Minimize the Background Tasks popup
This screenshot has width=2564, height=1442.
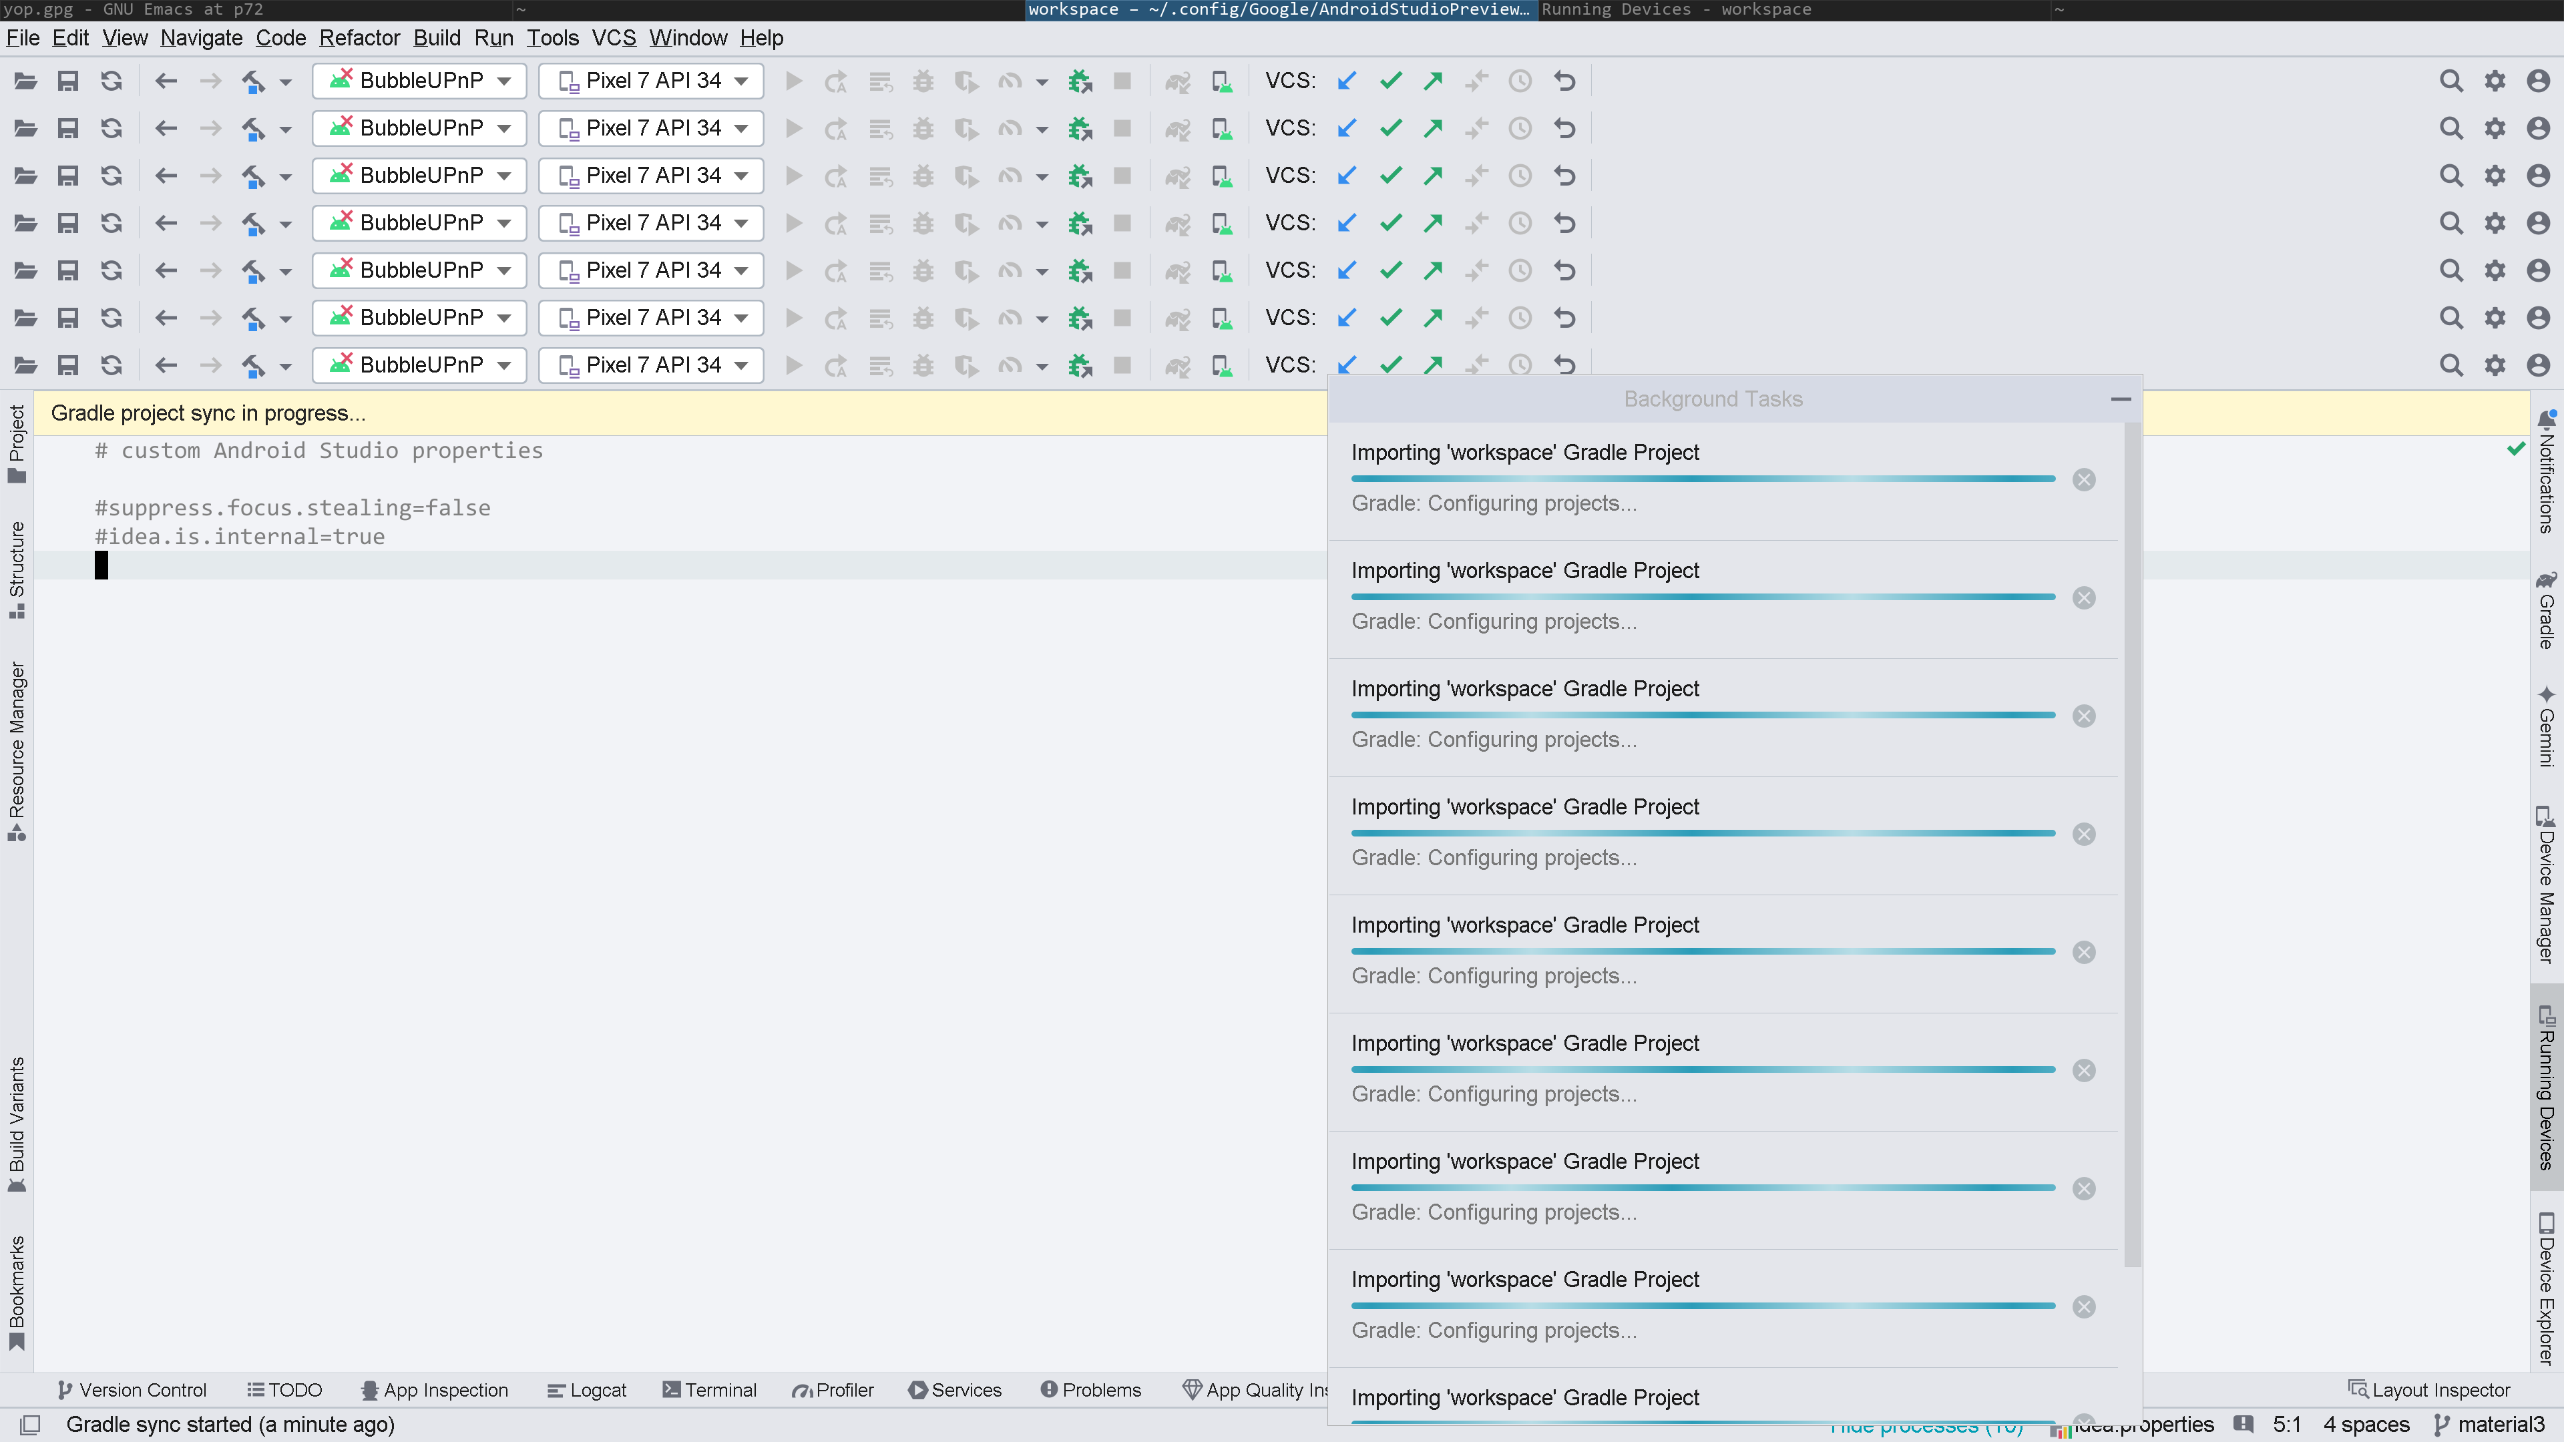(2120, 399)
